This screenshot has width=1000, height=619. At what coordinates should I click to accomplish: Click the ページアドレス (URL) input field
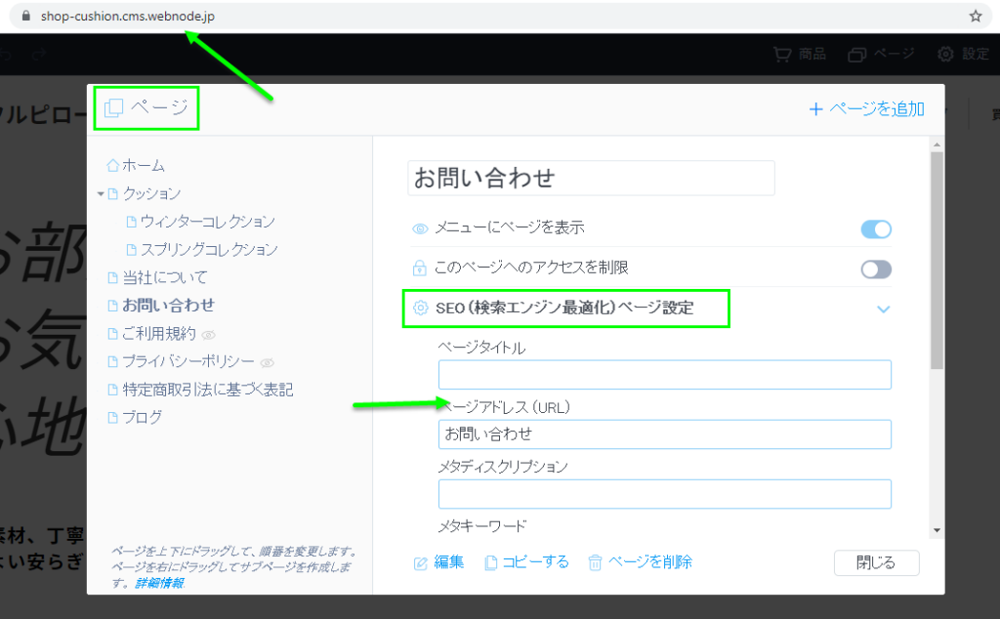(x=664, y=434)
